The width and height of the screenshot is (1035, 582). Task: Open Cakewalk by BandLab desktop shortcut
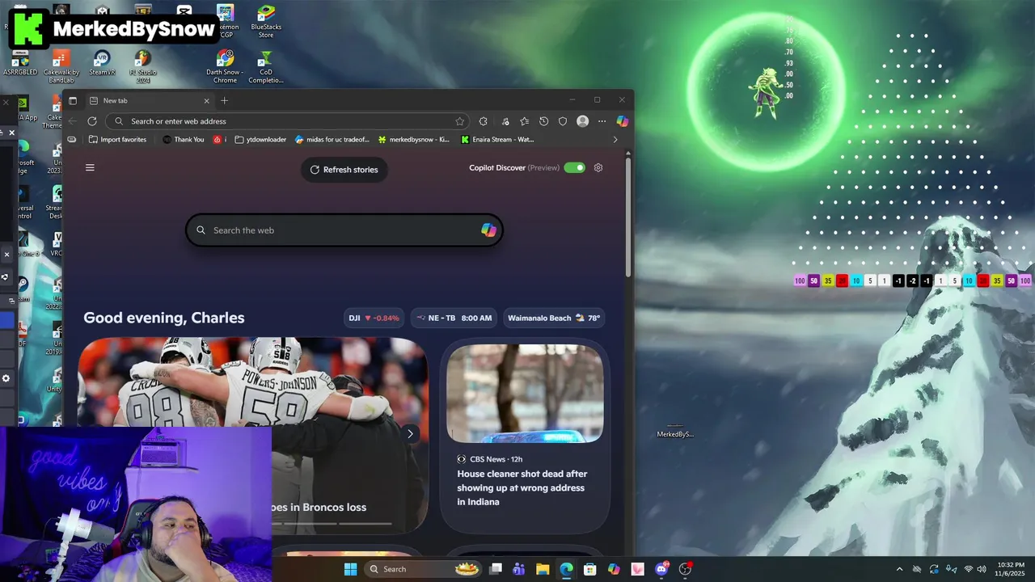[x=61, y=67]
